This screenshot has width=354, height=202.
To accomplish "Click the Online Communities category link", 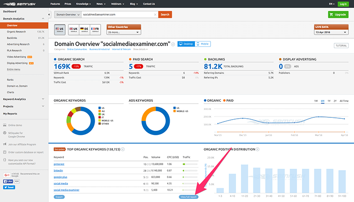I will coord(77,49).
